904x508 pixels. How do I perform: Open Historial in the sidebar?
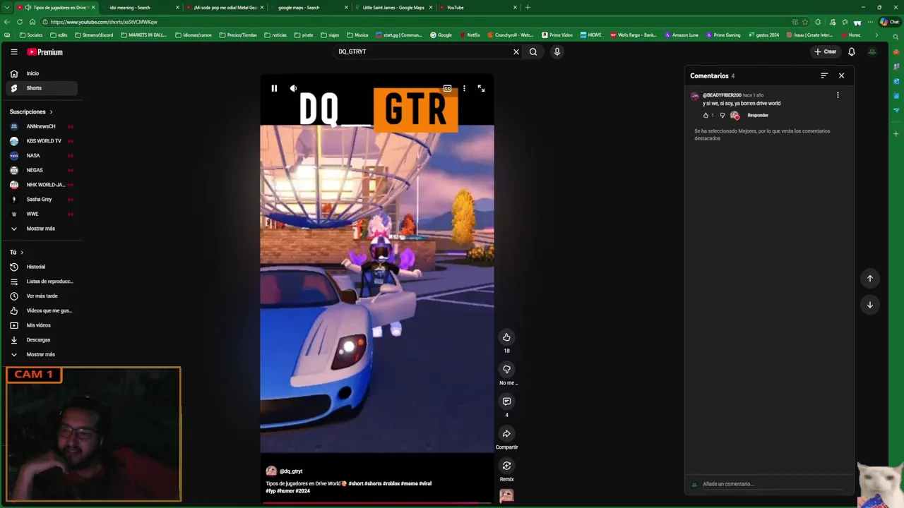pyautogui.click(x=42, y=267)
